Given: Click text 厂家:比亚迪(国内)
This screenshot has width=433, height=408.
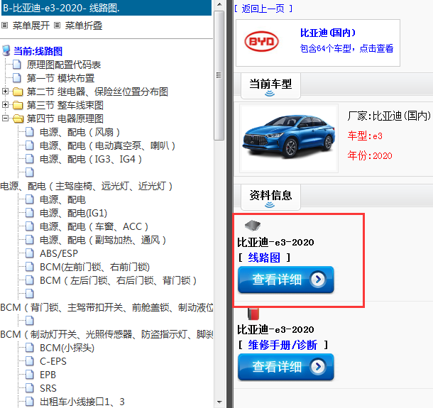Looking at the screenshot, I should tap(389, 116).
